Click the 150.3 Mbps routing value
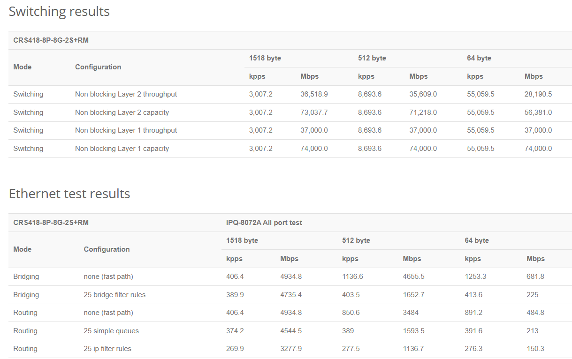Image resolution: width=572 pixels, height=359 pixels. [x=535, y=349]
